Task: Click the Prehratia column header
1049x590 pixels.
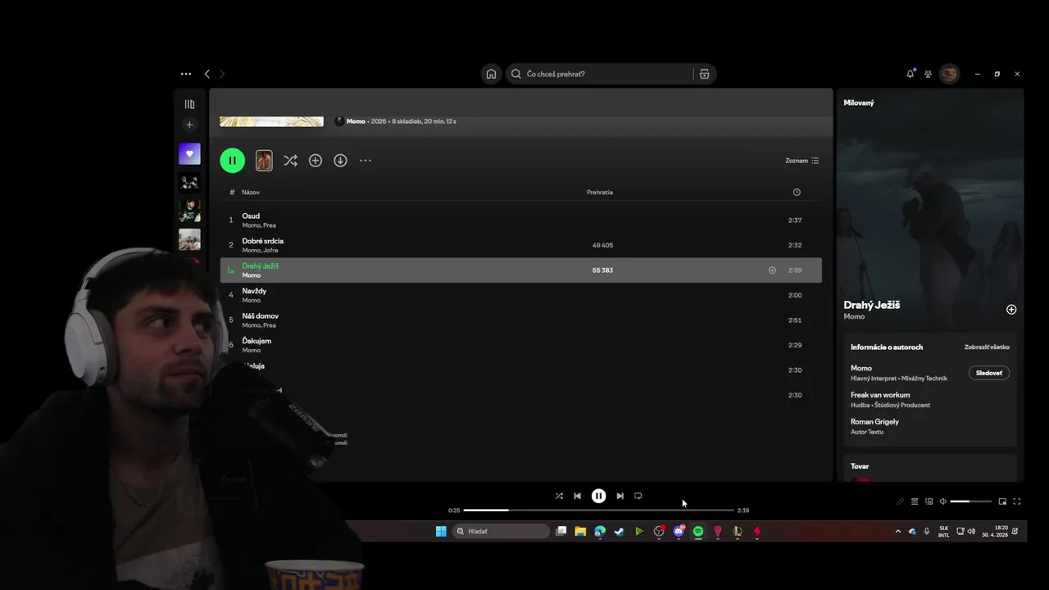Action: pos(600,193)
